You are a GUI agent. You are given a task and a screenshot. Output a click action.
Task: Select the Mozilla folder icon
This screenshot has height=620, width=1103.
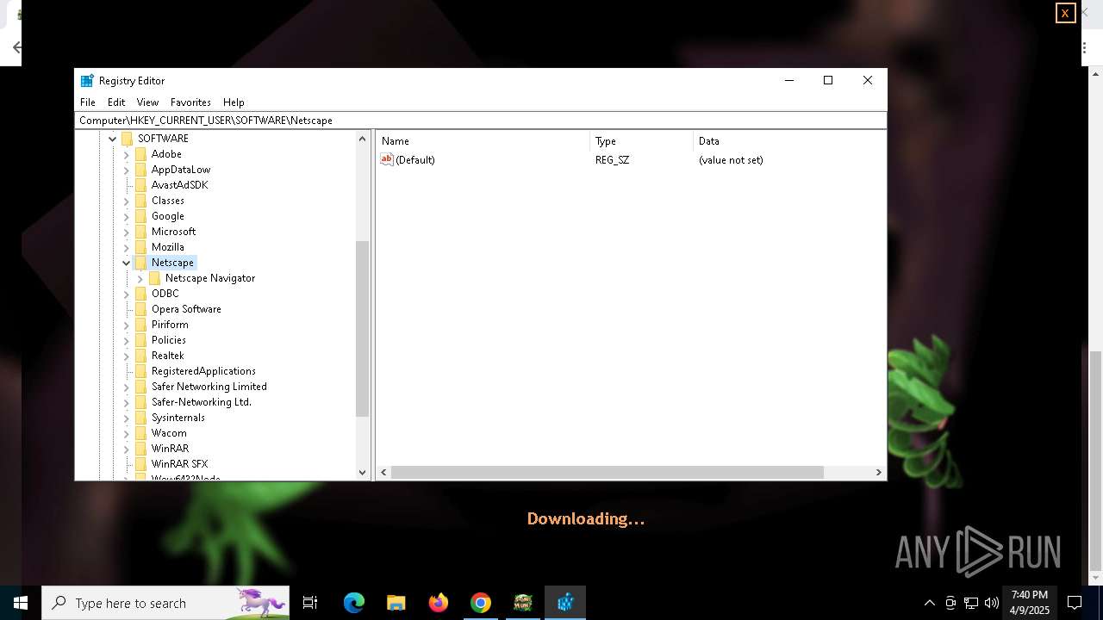point(141,247)
